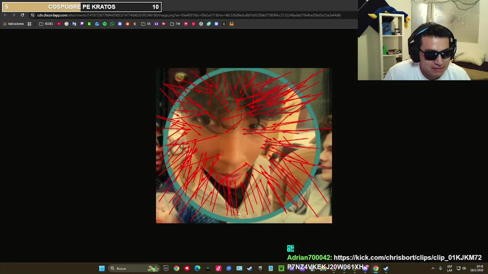Launch Microsoft Edge from the taskbar
Viewport: 488px width, 274px height.
coord(197,269)
